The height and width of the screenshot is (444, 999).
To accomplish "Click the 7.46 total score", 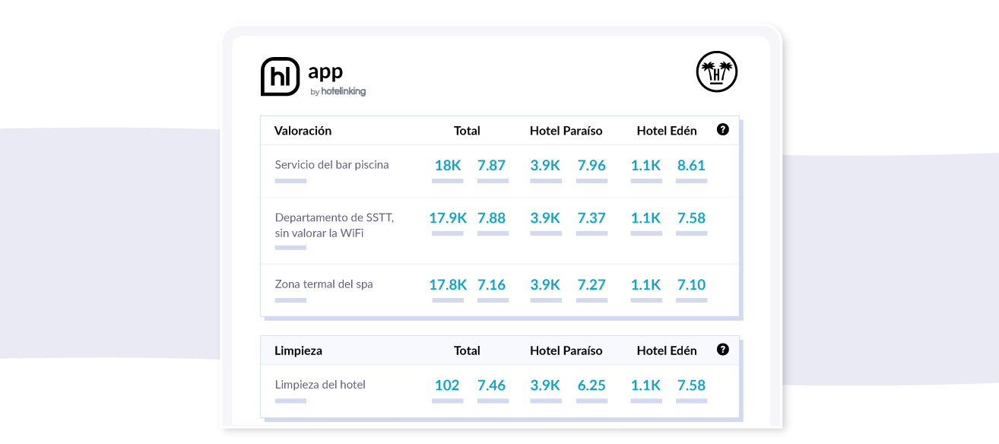I will pyautogui.click(x=491, y=385).
